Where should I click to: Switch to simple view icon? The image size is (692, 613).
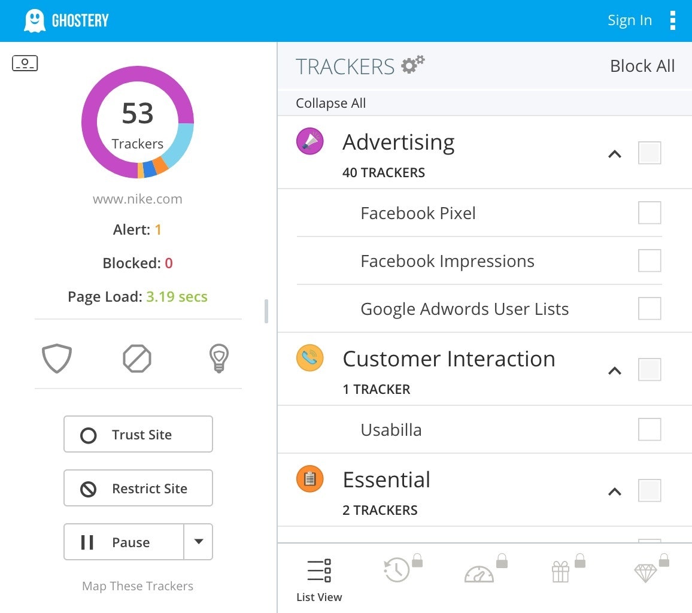[x=25, y=63]
